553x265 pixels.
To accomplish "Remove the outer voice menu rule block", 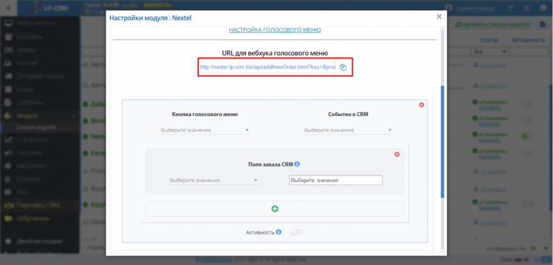I will pos(421,105).
